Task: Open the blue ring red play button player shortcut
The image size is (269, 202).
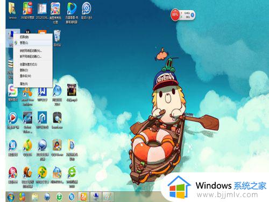Action: [13, 120]
